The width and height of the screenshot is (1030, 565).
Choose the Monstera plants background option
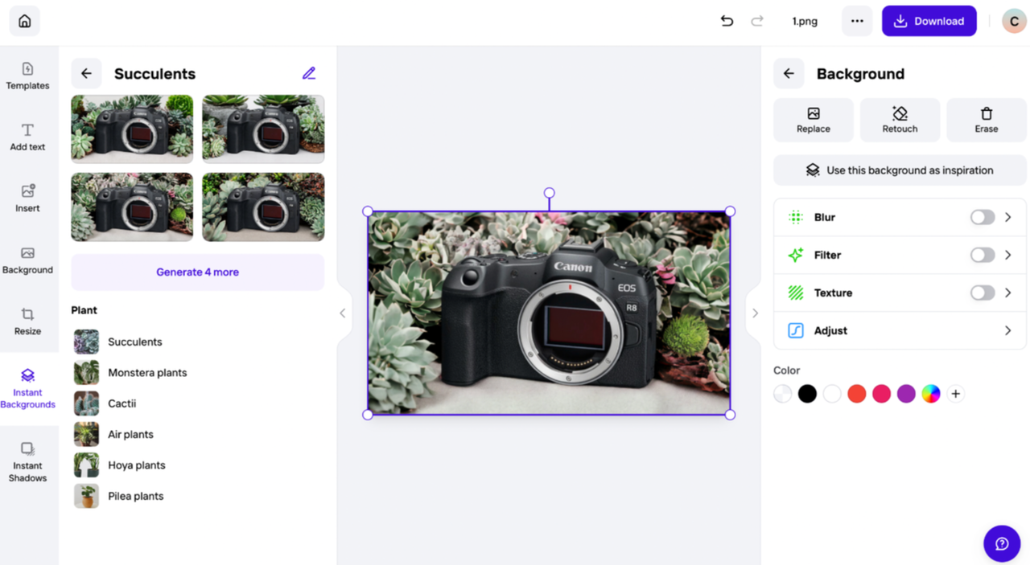coord(147,373)
